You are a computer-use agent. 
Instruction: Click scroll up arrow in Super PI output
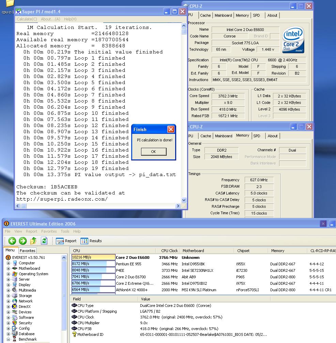184,26
